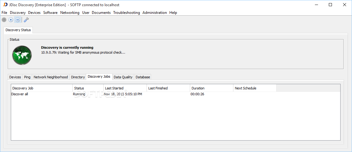Screen dimensions: 352x152
Task: Open the Troubleshooting menu
Action: coord(127,13)
